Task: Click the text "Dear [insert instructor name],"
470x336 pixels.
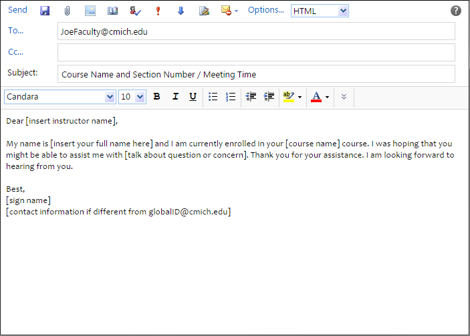Action: point(62,121)
